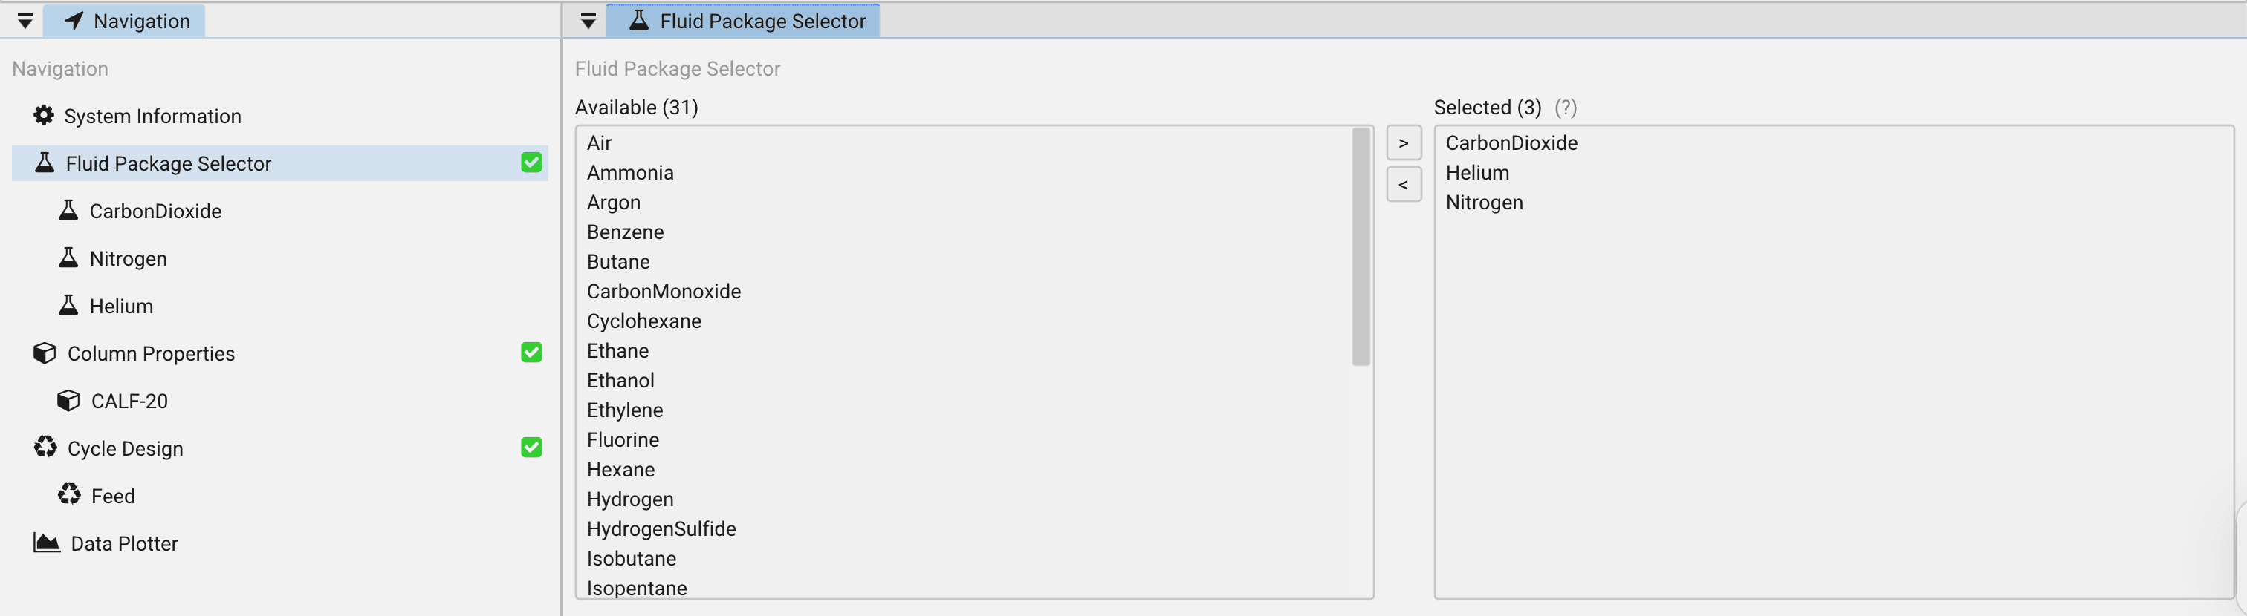
Task: Open the panel menu above Fluid Package Selector
Action: tap(588, 20)
